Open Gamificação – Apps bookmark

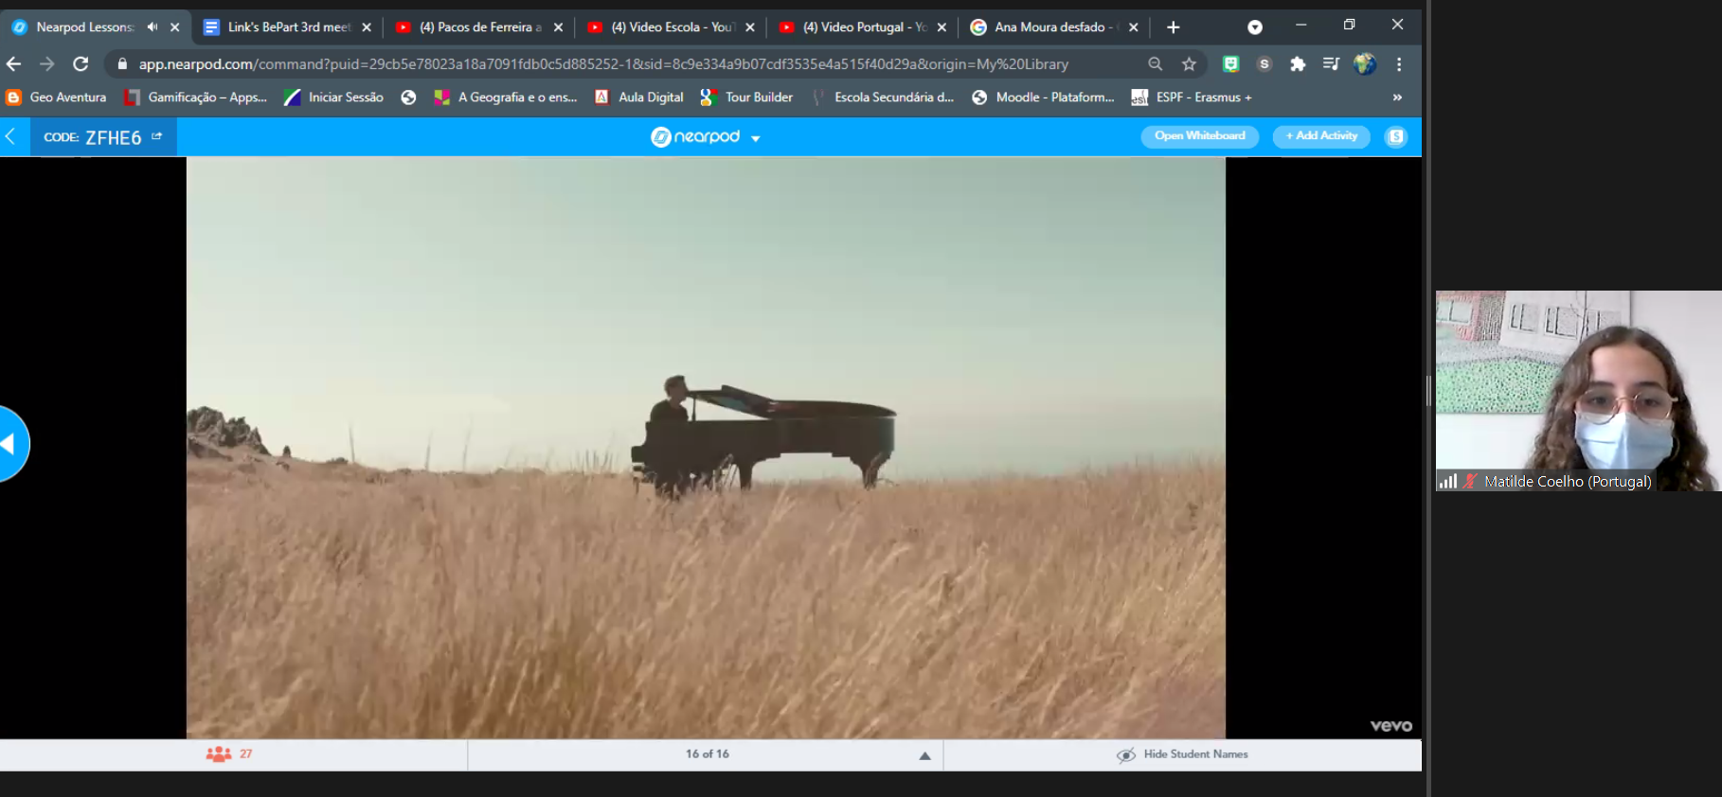coord(196,97)
